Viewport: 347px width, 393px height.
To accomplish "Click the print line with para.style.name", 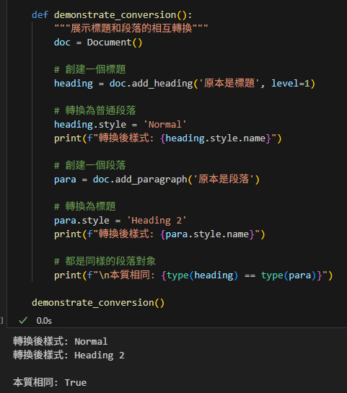I will coord(159,234).
